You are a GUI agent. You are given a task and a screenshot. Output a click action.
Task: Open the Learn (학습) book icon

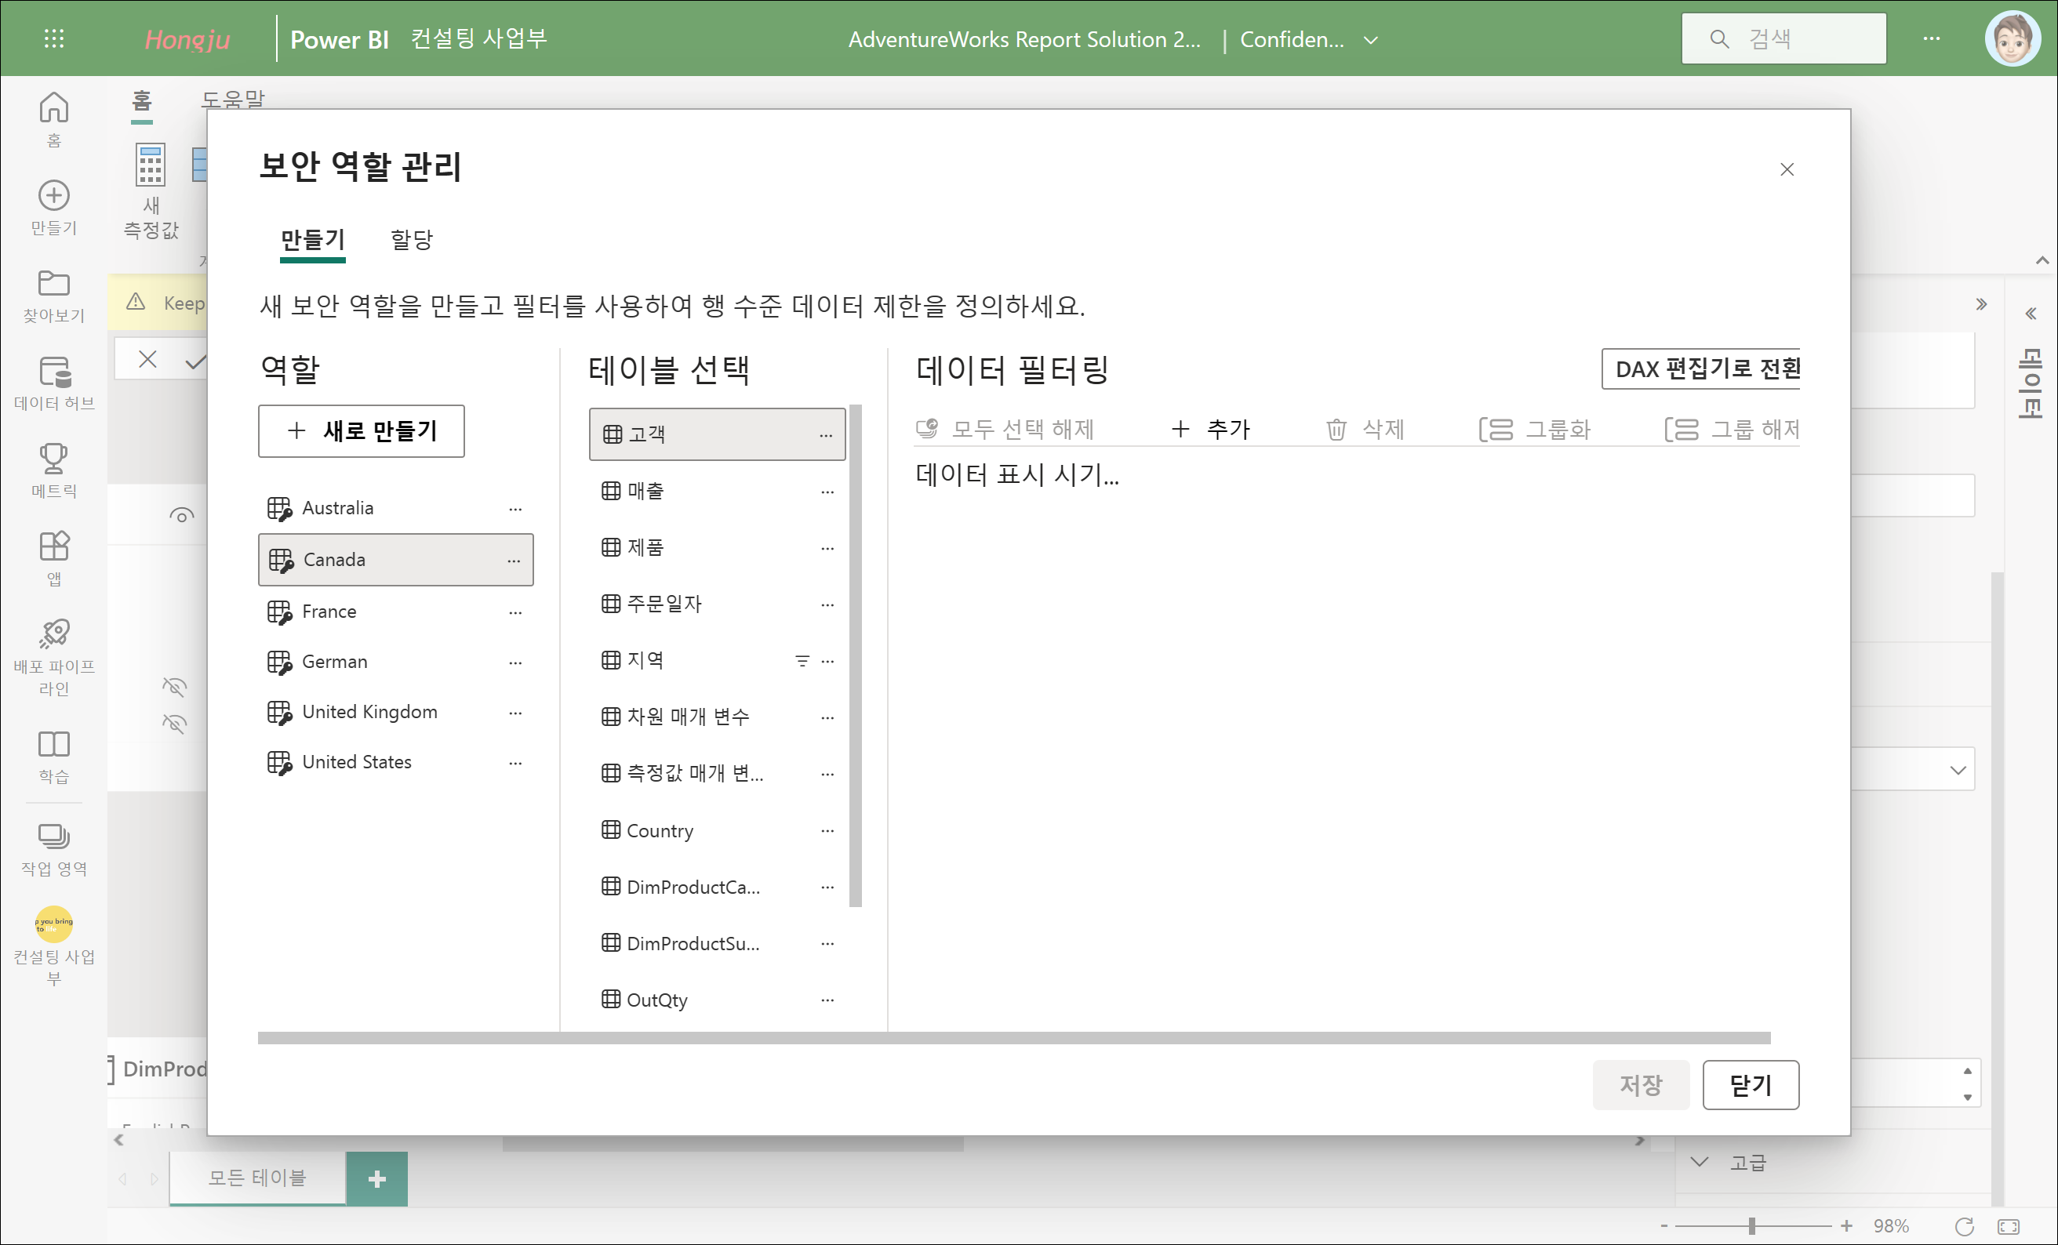click(x=54, y=744)
